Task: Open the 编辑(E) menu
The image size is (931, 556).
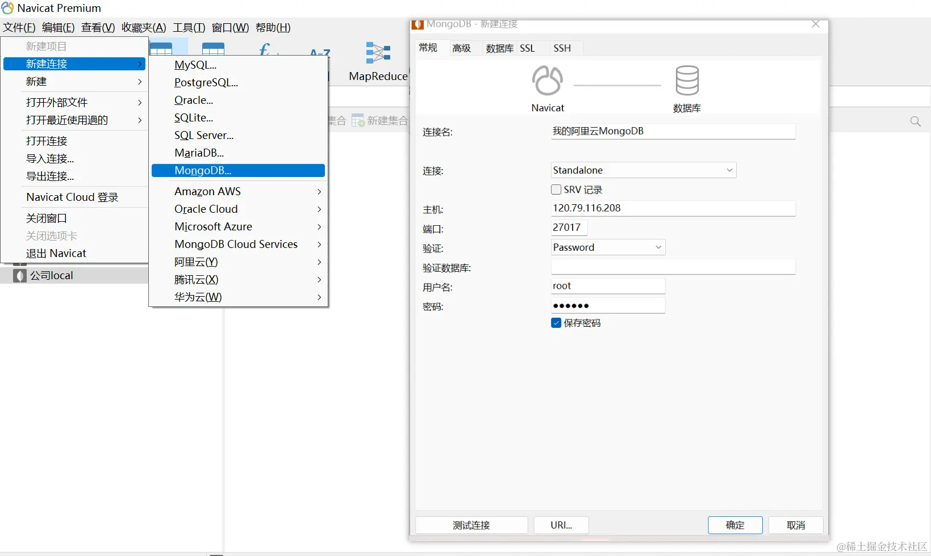Action: pyautogui.click(x=58, y=28)
